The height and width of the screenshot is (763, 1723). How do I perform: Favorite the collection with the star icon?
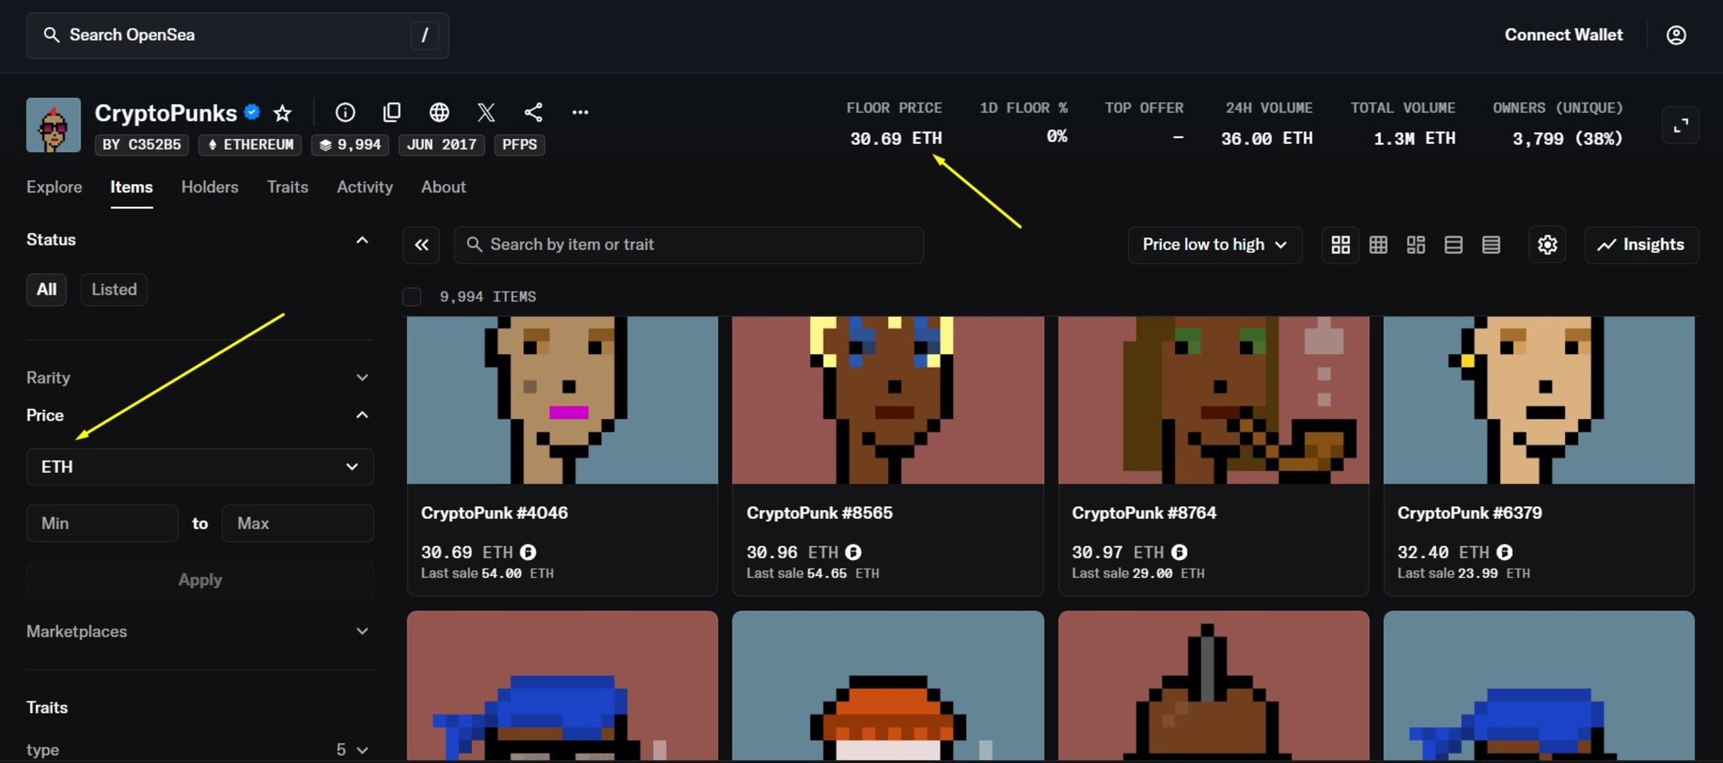[282, 112]
